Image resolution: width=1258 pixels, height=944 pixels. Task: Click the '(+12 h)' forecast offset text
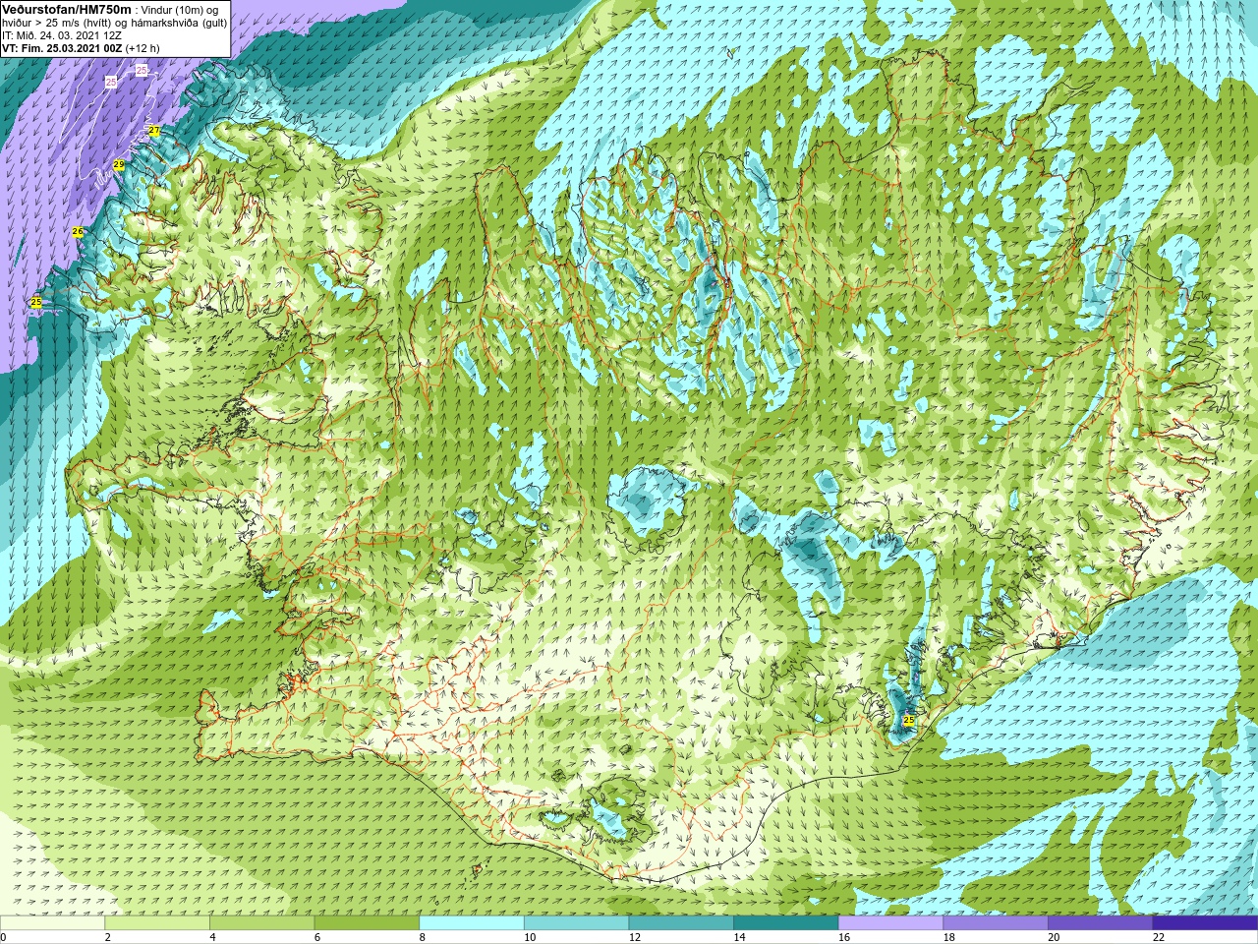point(142,48)
